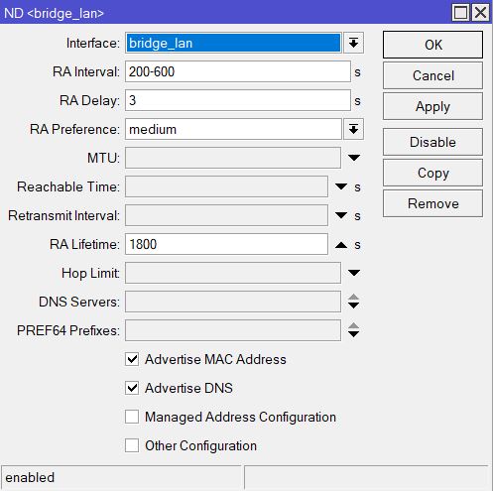Expand the Retransmit Interval field arrow
Viewport: 493px width, 491px height.
[341, 215]
